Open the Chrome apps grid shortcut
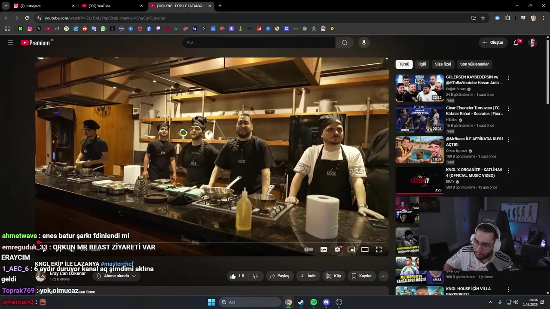Image resolution: width=550 pixels, height=309 pixels. (7, 29)
